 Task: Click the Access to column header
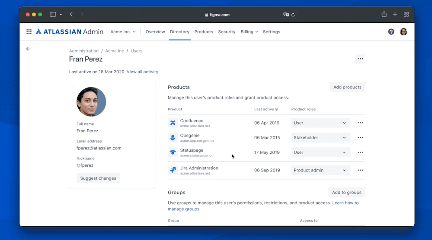[x=309, y=221]
